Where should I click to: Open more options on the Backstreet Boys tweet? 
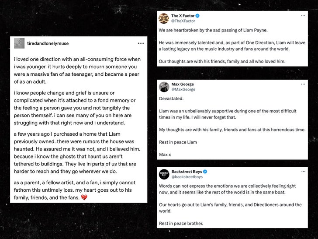click(303, 172)
